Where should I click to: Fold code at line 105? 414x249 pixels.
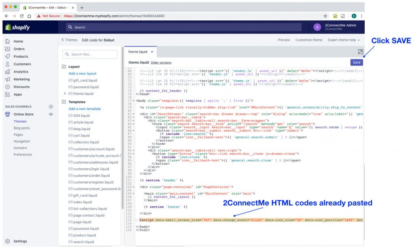point(133,193)
